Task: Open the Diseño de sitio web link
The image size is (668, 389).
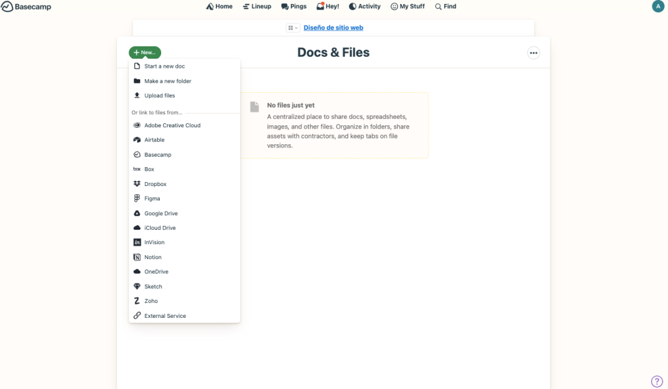Action: 333,28
